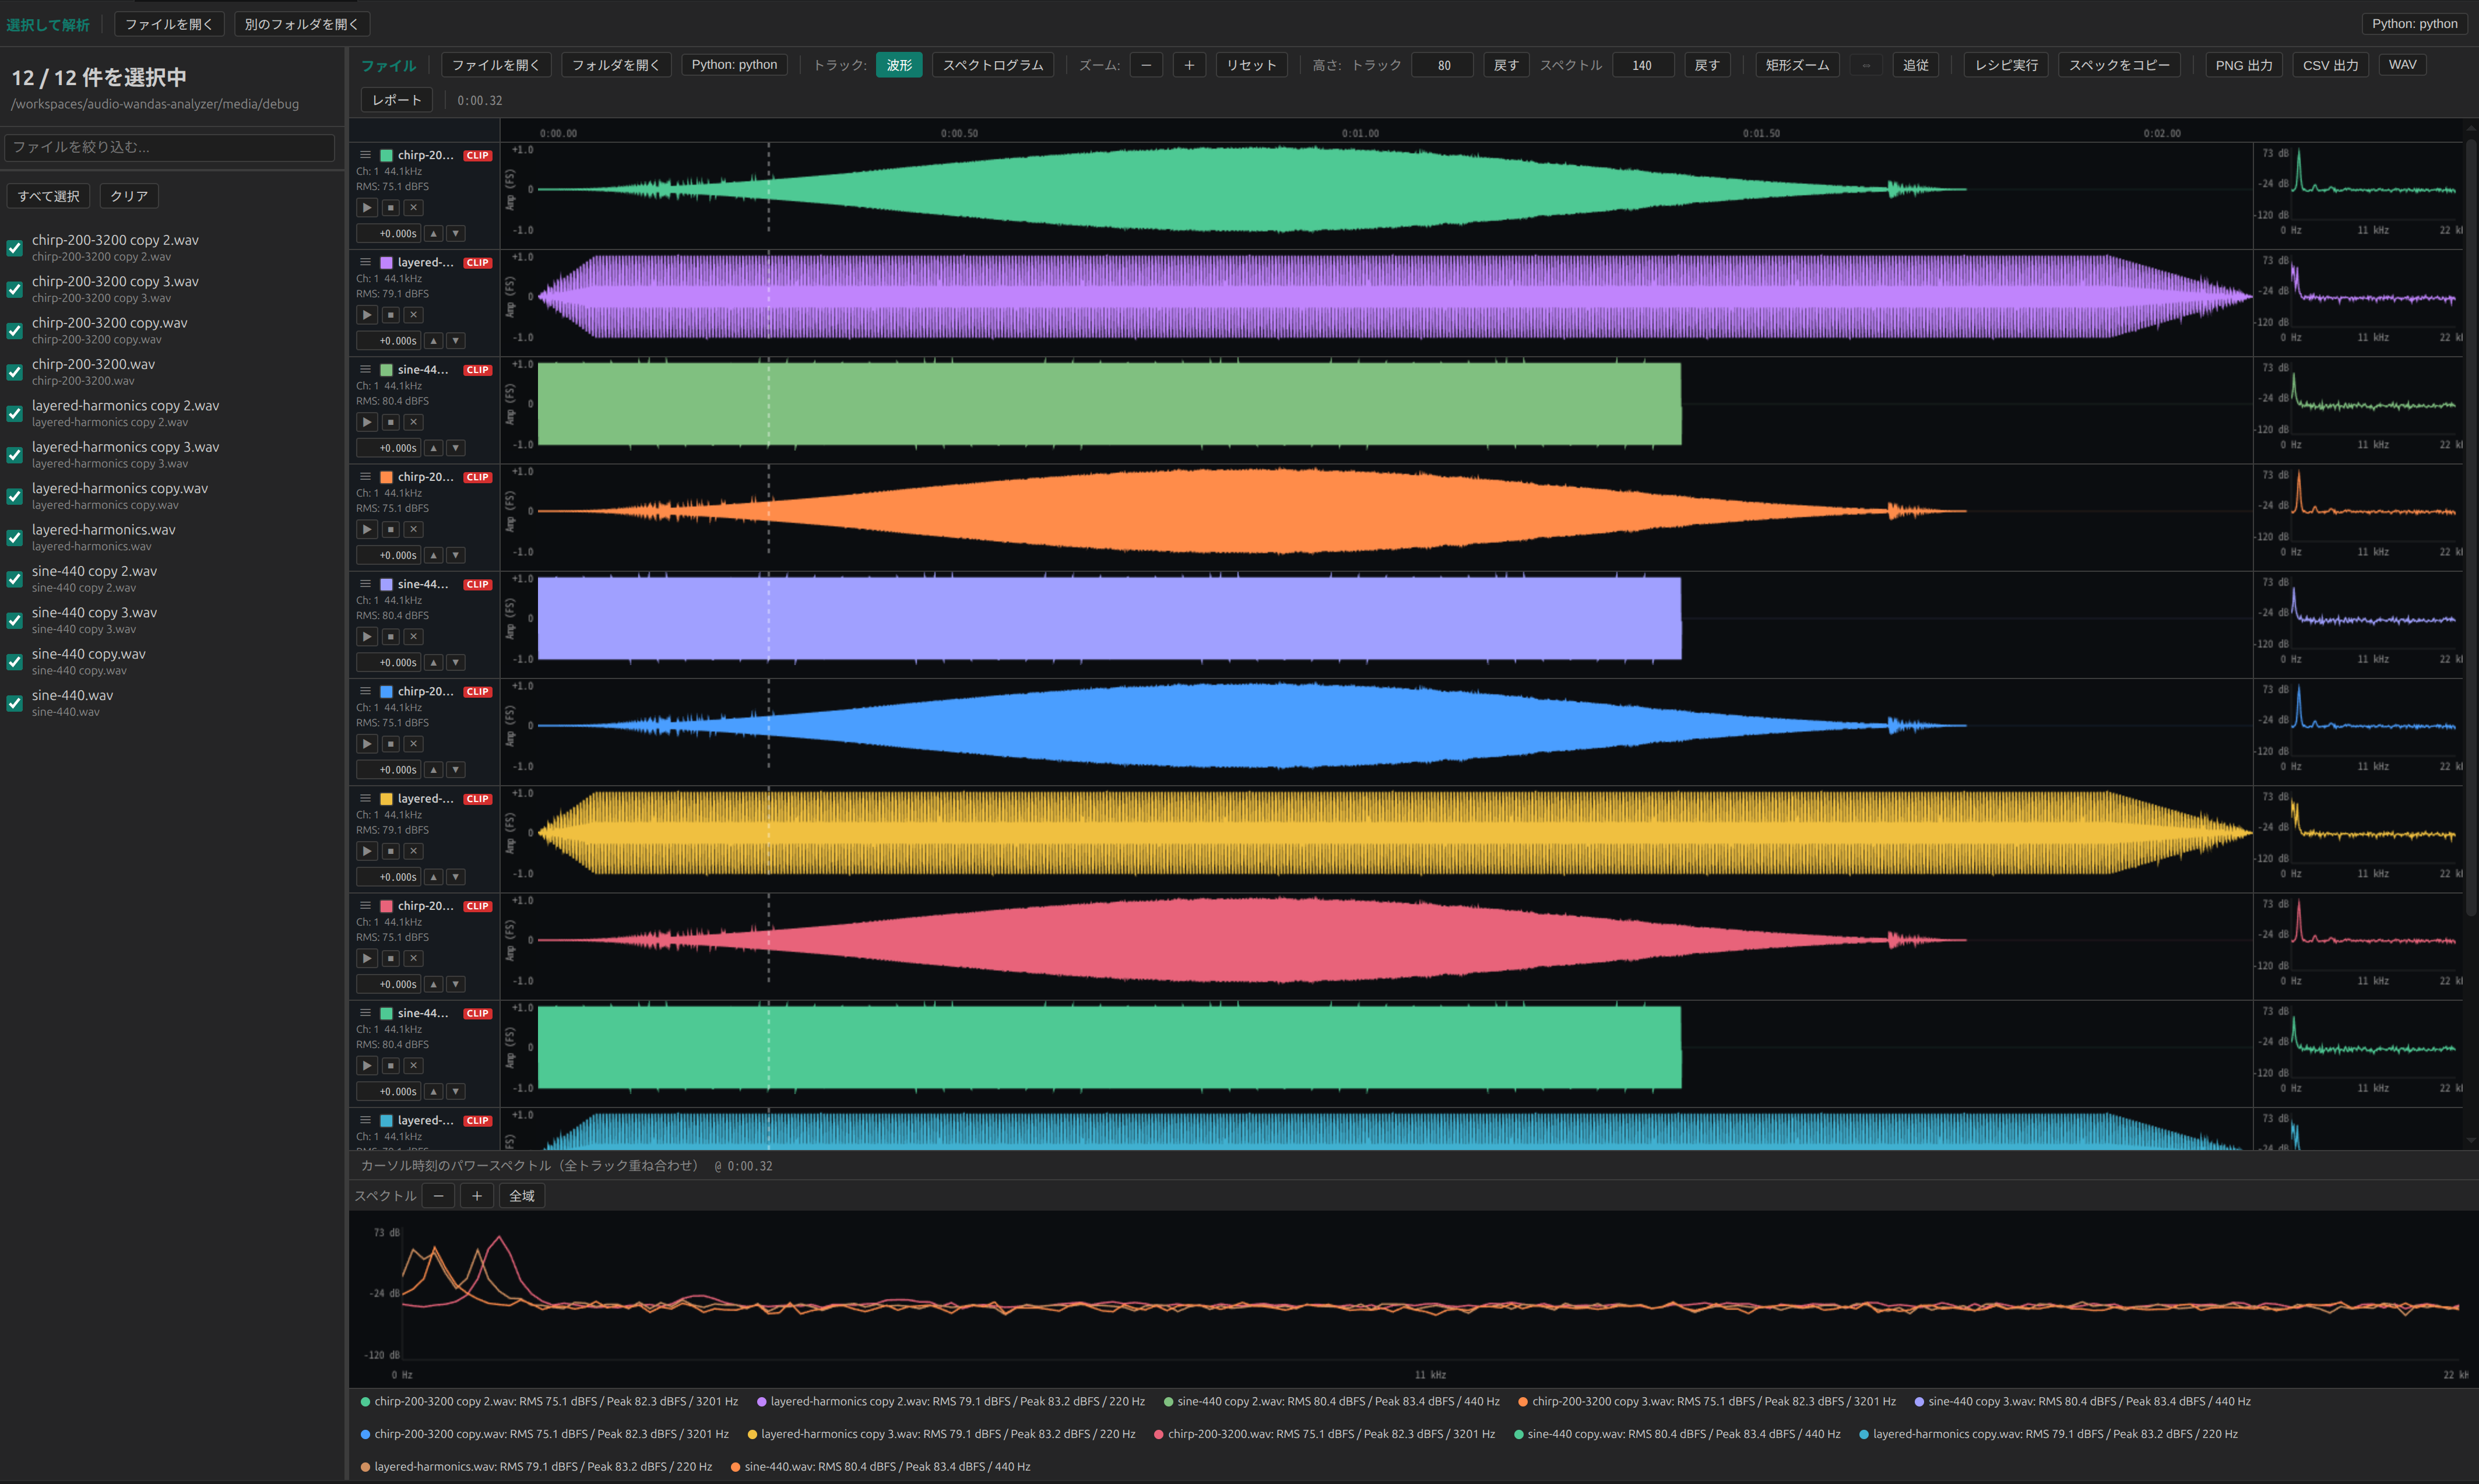Image resolution: width=2479 pixels, height=1484 pixels.
Task: Switch to spectrogram (スペクトログラム) view
Action: coord(993,65)
